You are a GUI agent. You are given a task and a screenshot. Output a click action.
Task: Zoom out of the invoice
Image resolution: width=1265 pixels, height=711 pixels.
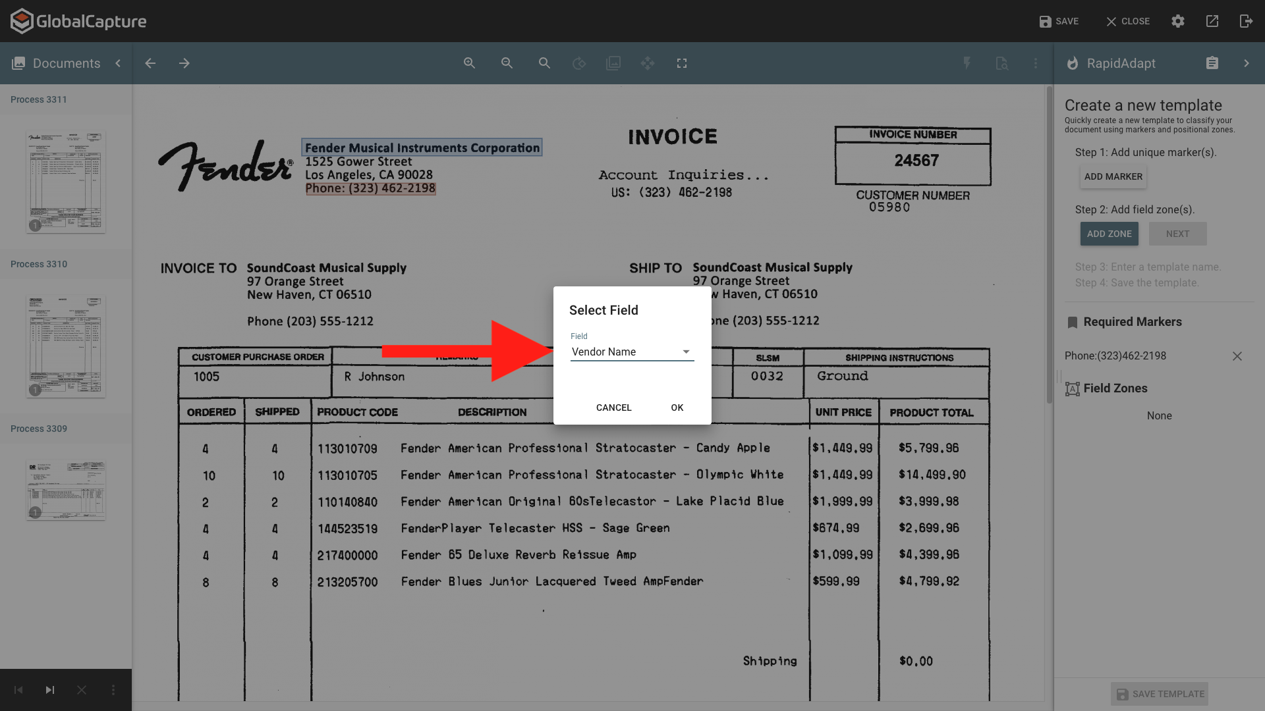pos(507,63)
